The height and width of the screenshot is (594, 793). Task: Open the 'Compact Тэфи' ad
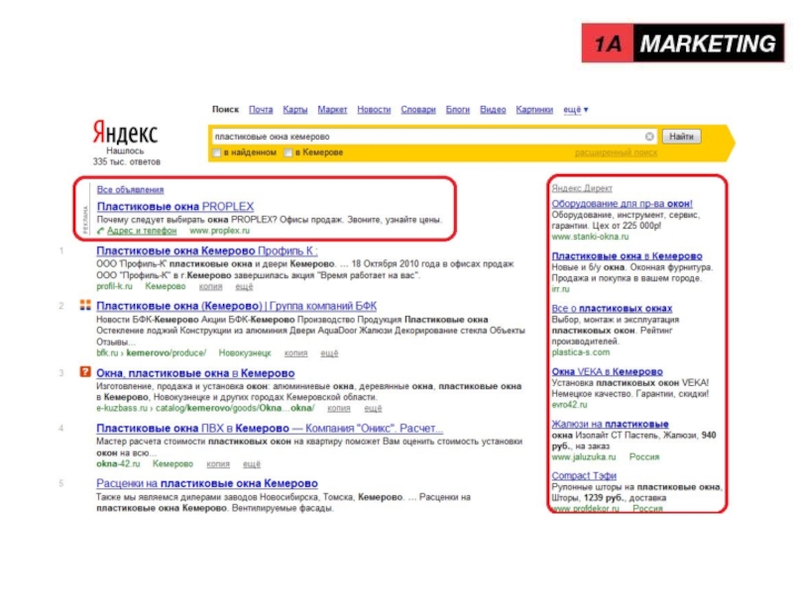click(584, 476)
